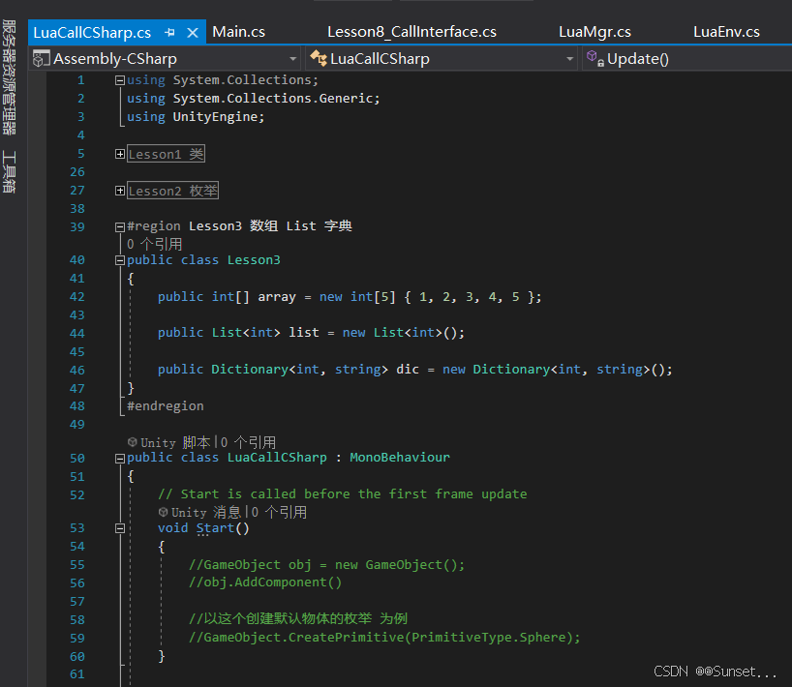792x687 pixels.
Task: Pin the LuaCallCSharp.cs tab
Action: (169, 33)
